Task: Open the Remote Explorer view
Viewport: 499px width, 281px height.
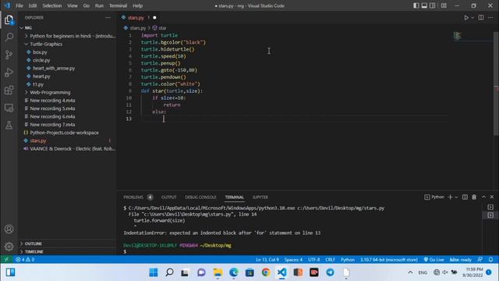Action: [9, 108]
